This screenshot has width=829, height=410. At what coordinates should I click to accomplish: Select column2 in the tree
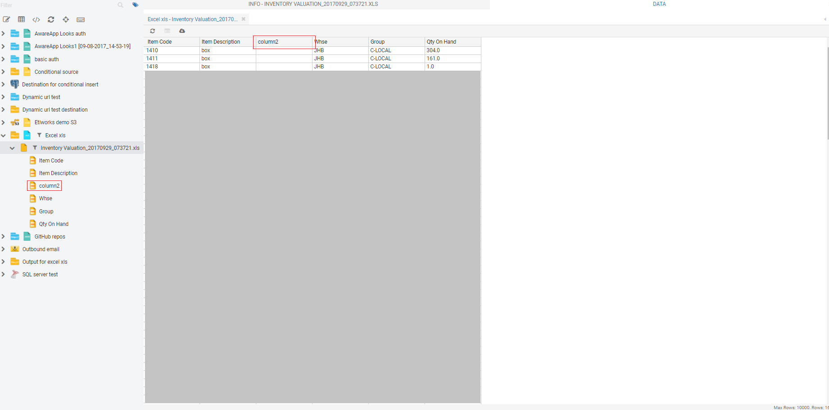49,186
